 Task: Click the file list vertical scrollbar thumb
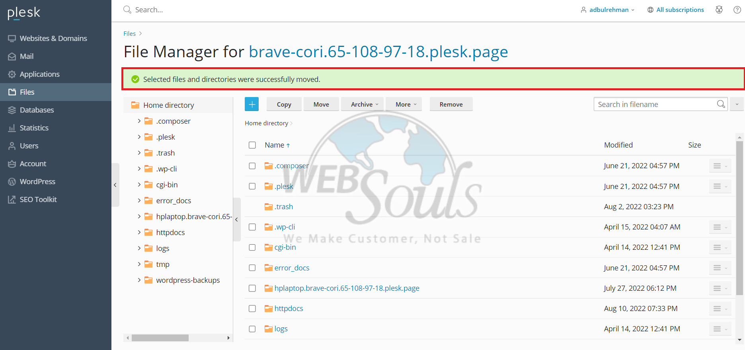pyautogui.click(x=739, y=218)
